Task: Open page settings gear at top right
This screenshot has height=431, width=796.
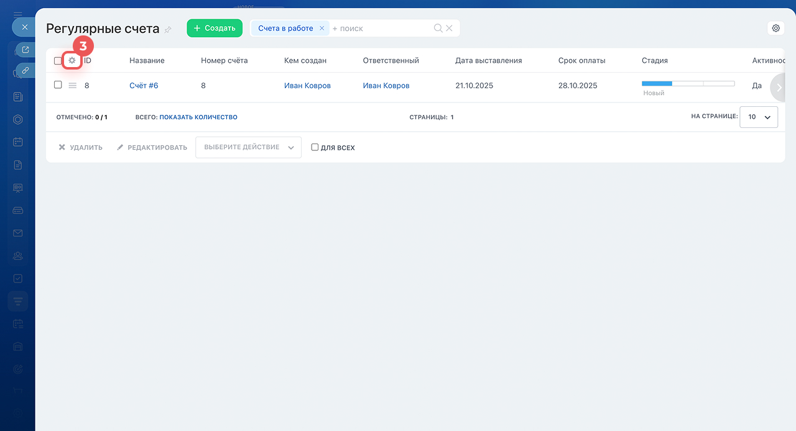Action: coord(775,28)
